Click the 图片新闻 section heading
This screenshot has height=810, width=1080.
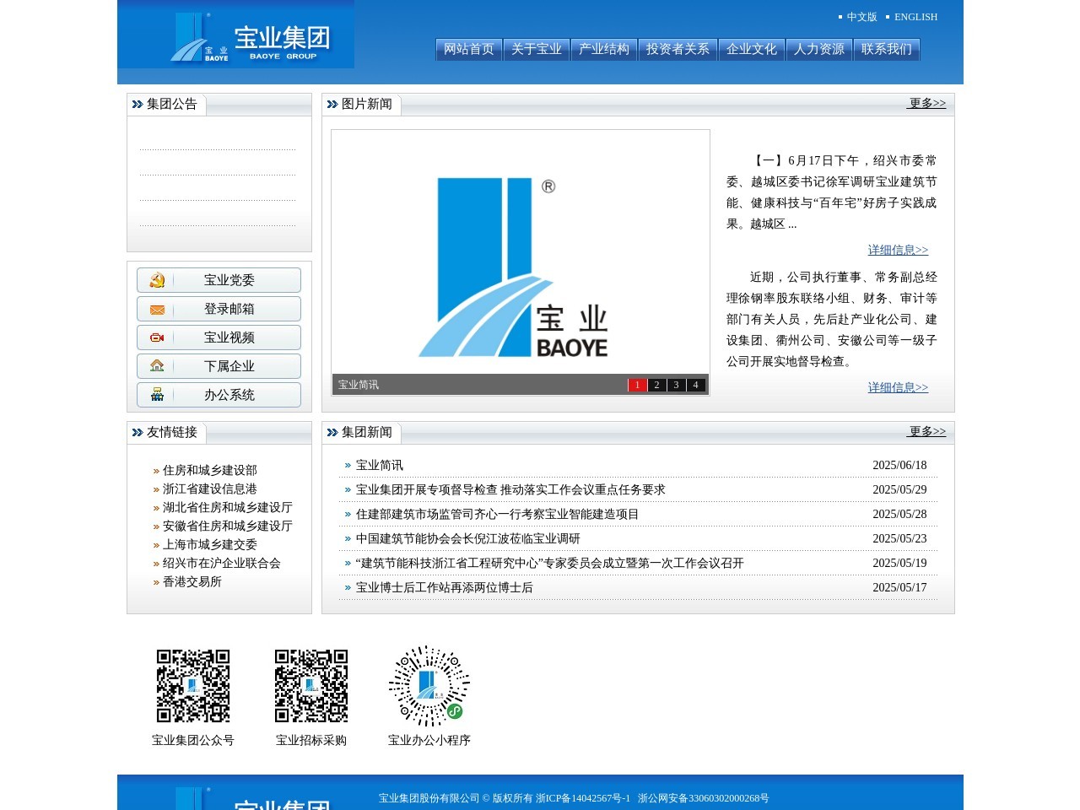pos(366,104)
